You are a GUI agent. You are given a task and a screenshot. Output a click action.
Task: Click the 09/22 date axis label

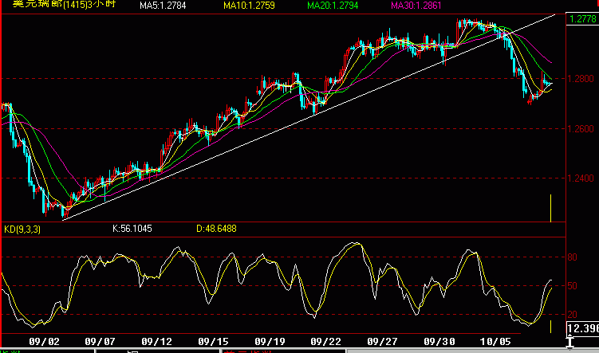pyautogui.click(x=326, y=342)
